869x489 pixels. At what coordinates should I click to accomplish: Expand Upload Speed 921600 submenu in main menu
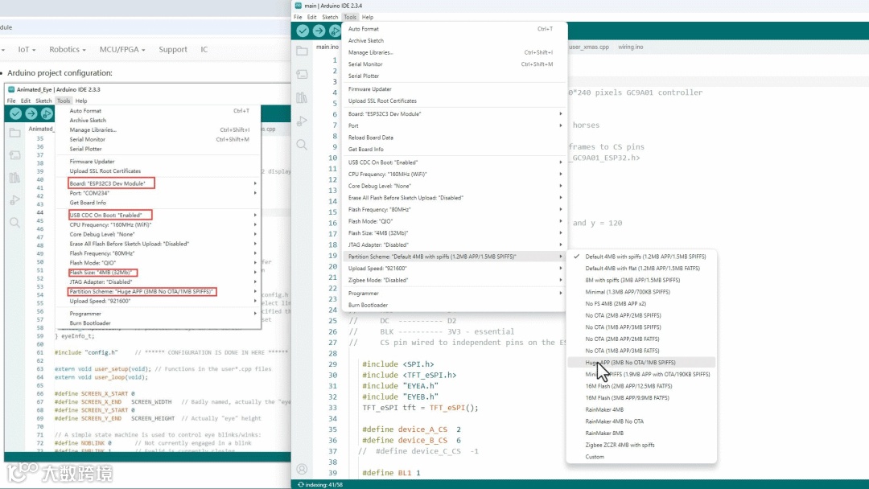[455, 269]
